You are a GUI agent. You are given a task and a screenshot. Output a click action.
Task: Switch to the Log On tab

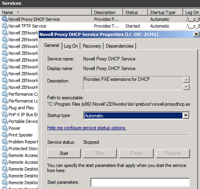point(71,46)
